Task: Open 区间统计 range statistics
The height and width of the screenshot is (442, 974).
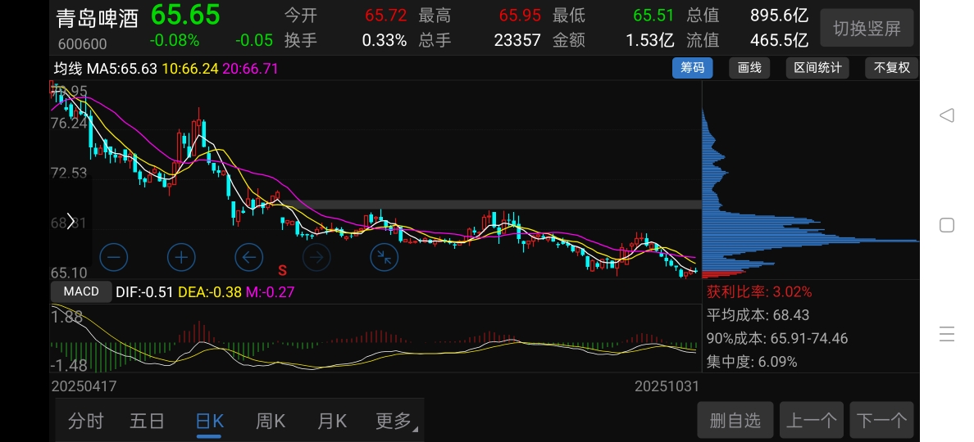Action: coord(818,68)
